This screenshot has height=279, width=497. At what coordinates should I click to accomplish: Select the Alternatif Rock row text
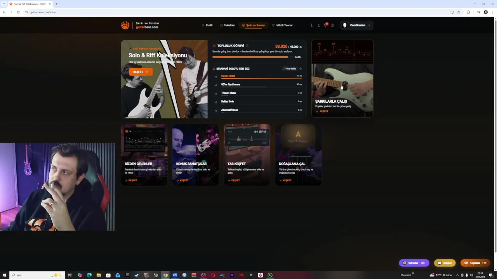229,110
